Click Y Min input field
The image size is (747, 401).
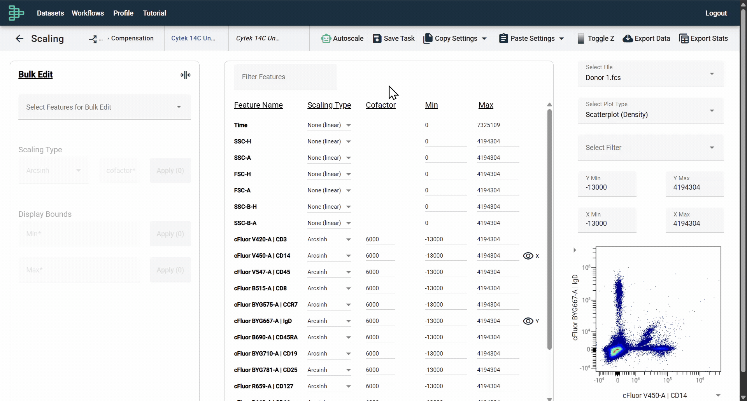pyautogui.click(x=607, y=184)
